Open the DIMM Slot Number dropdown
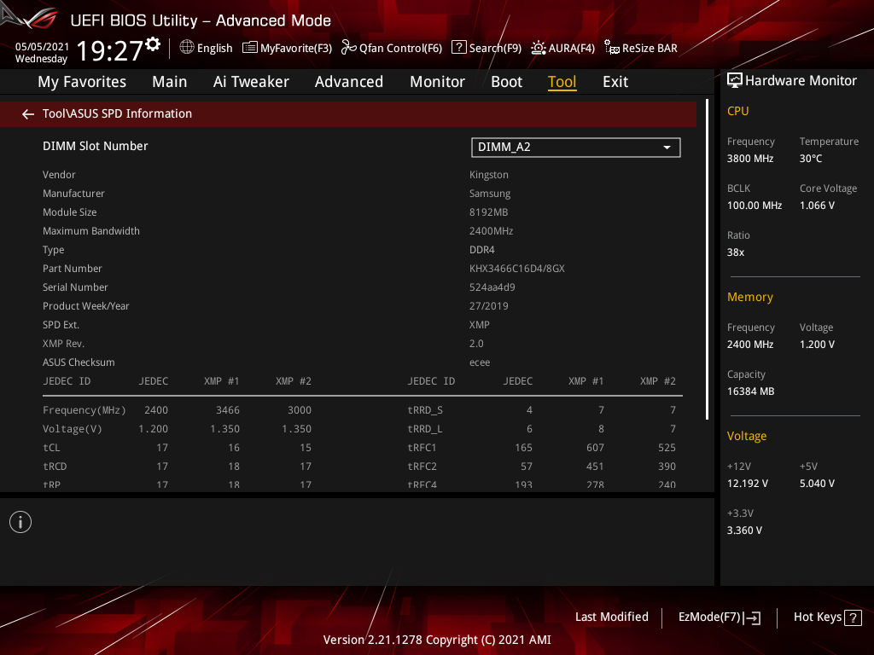 tap(576, 148)
